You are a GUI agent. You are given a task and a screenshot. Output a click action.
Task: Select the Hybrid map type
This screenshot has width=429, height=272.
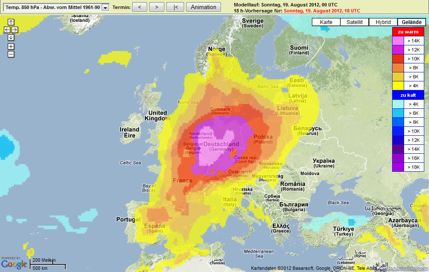point(383,22)
